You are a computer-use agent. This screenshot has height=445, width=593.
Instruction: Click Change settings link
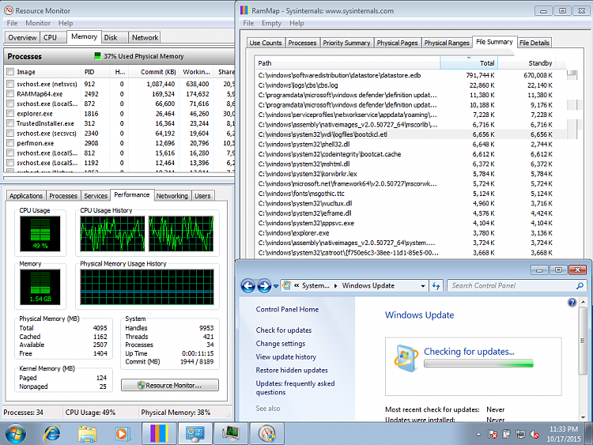[280, 343]
